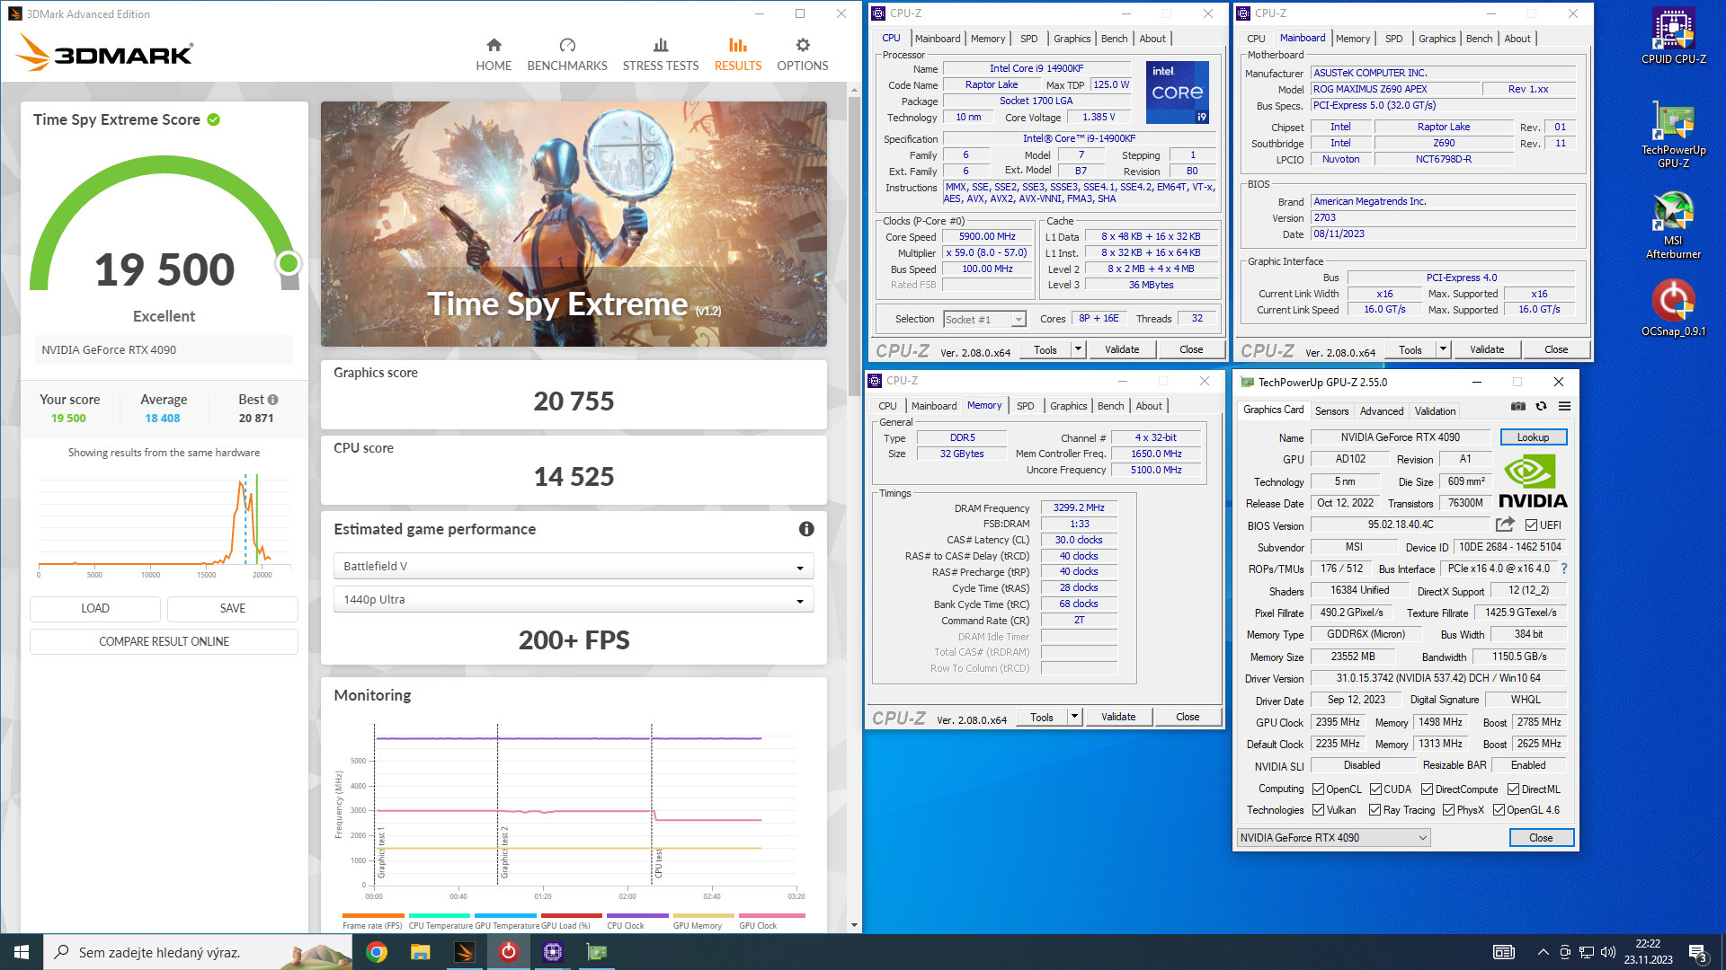Expand the Tools arrow in the CPU-Z Mainboard window
This screenshot has height=970, width=1726.
tap(1443, 349)
